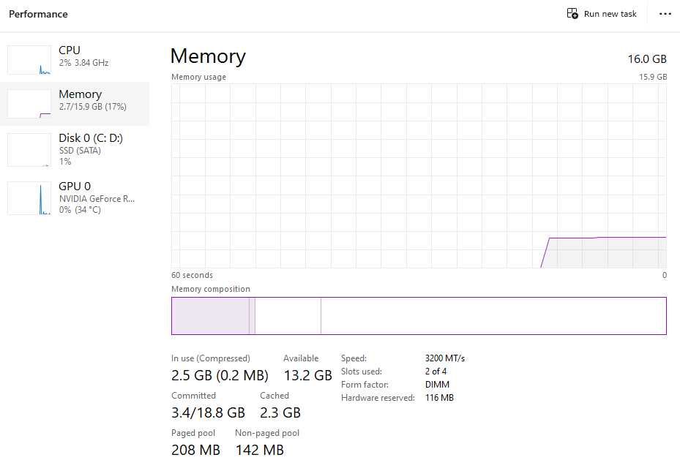Select the CPU performance thumbnail graph
The width and height of the screenshot is (680, 471).
pyautogui.click(x=29, y=60)
